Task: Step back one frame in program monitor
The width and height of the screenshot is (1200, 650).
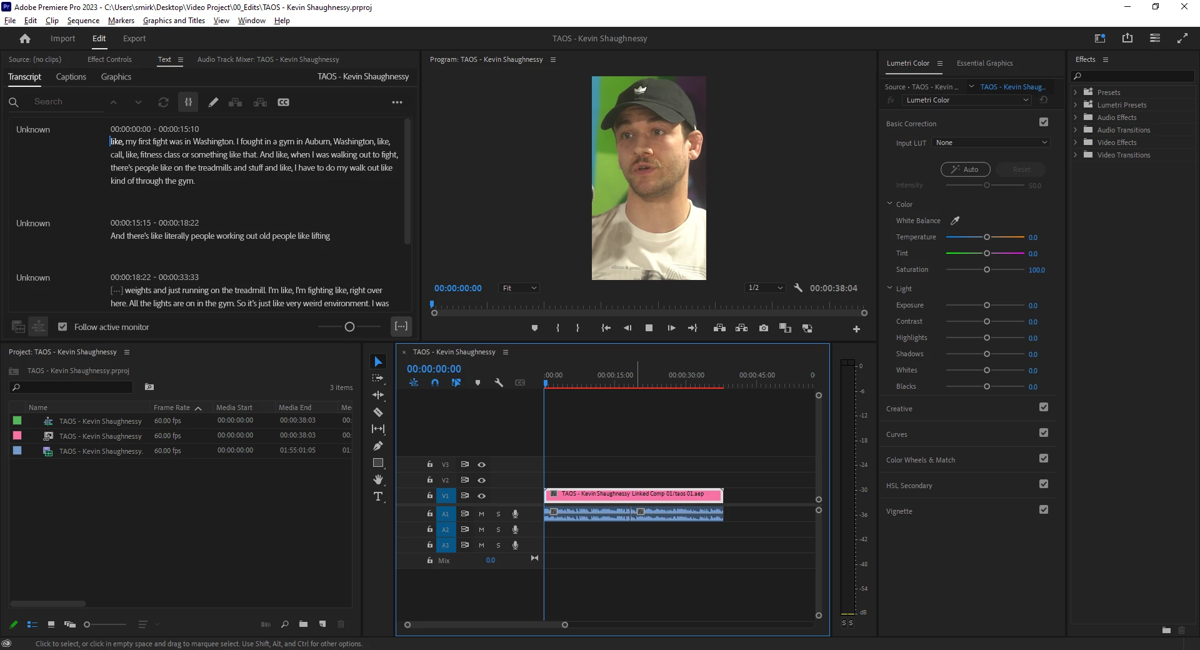Action: pyautogui.click(x=627, y=328)
